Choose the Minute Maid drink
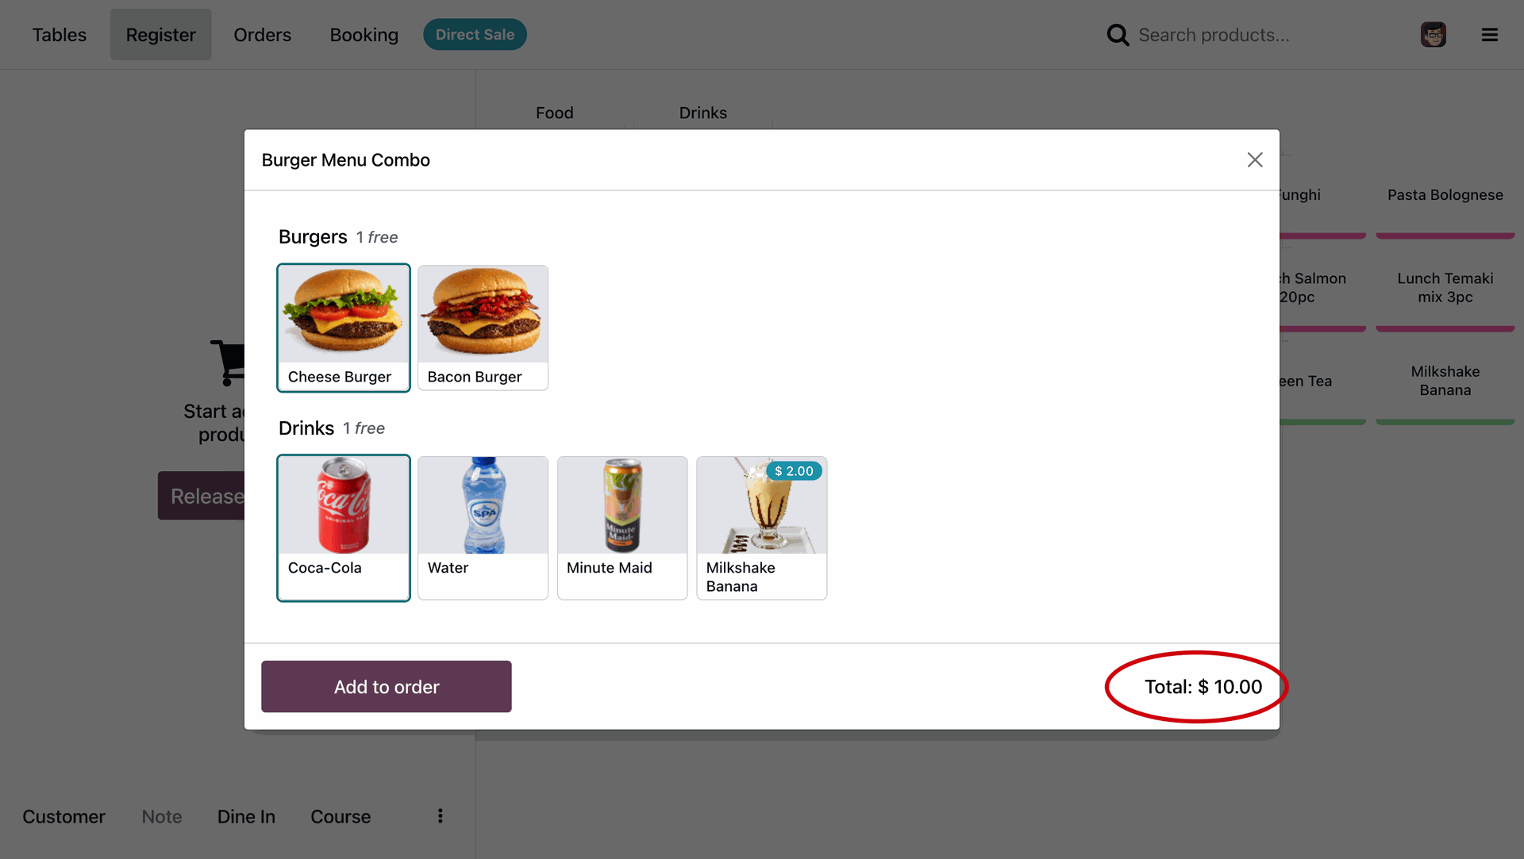The image size is (1524, 859). tap(622, 527)
